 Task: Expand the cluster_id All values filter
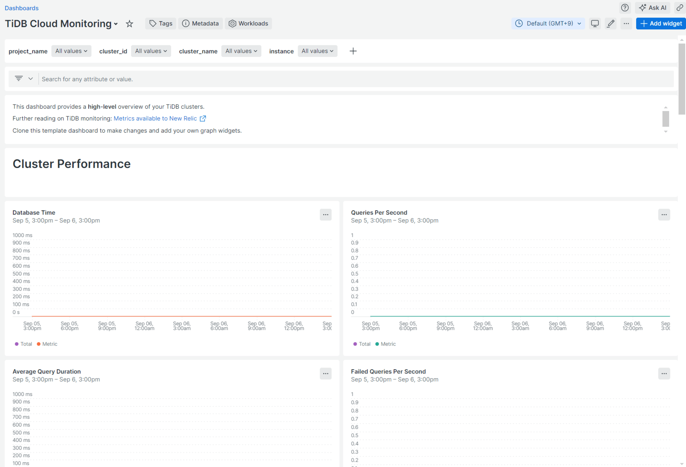click(151, 51)
